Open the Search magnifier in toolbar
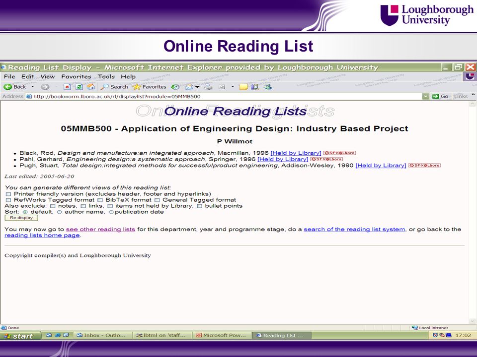Image resolution: width=477 pixels, height=357 pixels. (105, 87)
